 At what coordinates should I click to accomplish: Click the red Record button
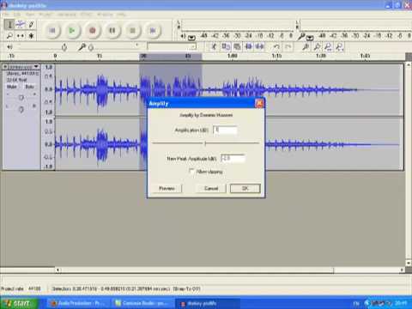92,30
